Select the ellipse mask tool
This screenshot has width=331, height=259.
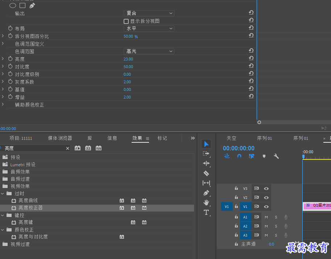pyautogui.click(x=13, y=6)
